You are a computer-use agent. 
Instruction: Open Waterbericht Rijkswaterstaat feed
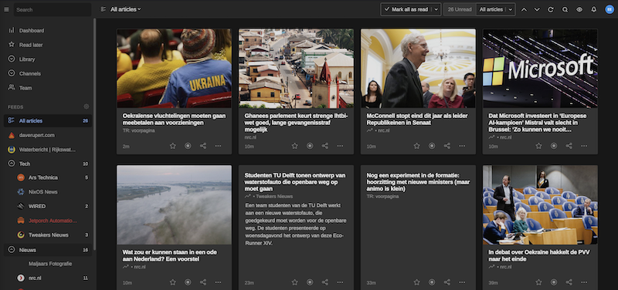point(48,150)
